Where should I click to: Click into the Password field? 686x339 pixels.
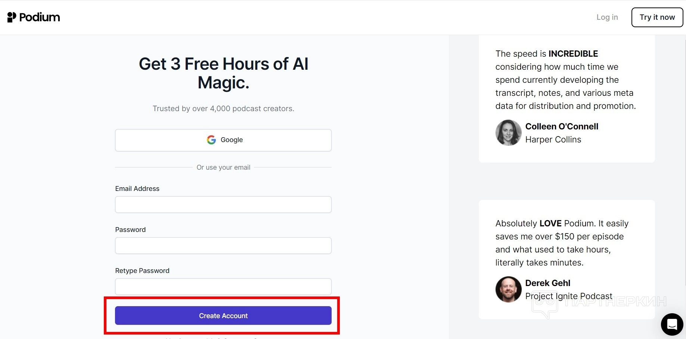coord(223,246)
